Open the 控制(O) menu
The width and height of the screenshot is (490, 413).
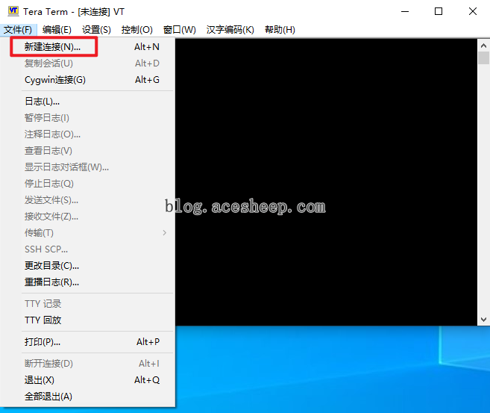137,30
